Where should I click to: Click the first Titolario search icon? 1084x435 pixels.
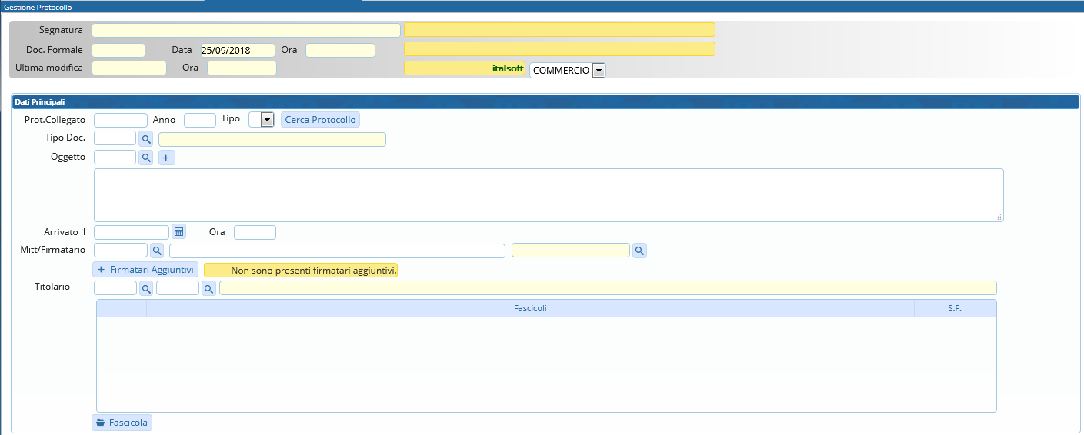click(146, 288)
